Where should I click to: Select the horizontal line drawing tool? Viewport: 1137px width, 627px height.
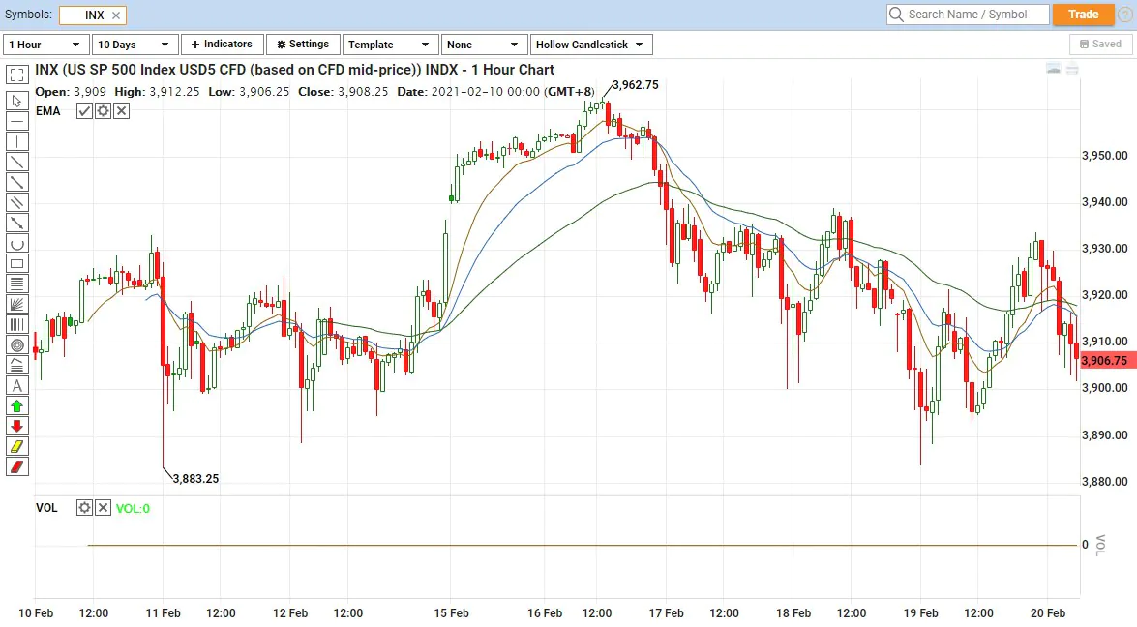pos(16,121)
